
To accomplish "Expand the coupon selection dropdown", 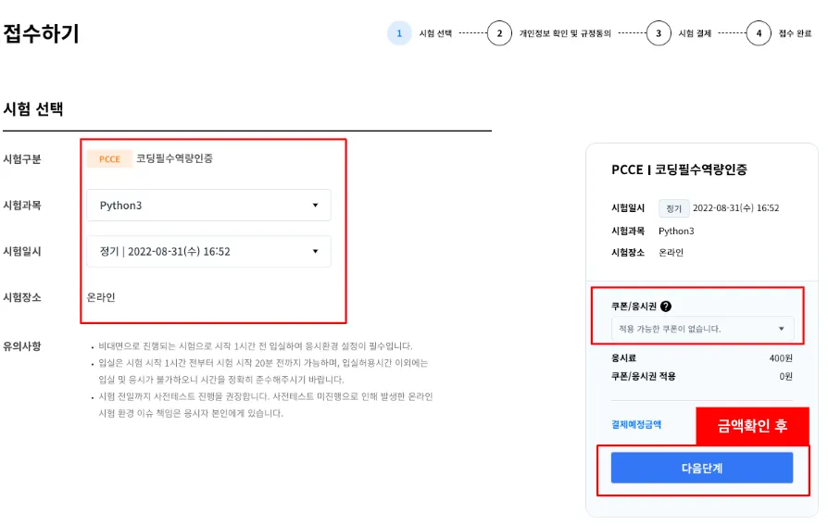I will [x=701, y=329].
